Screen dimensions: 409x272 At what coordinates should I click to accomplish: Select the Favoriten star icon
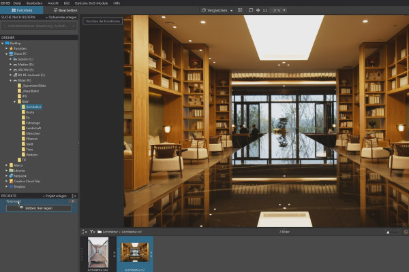coord(11,48)
